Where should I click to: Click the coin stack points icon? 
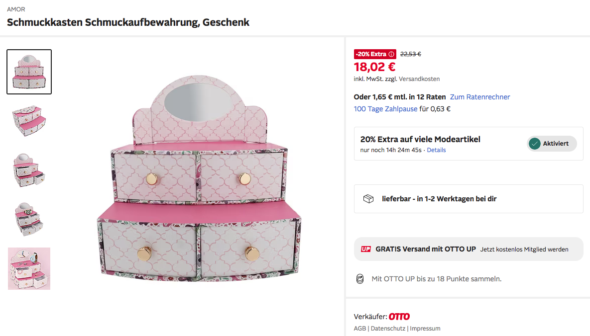click(360, 279)
